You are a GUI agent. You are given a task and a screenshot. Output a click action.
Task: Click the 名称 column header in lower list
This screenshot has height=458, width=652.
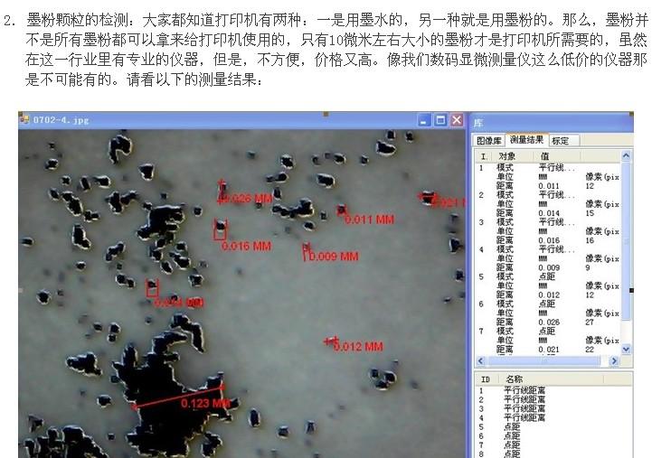[515, 379]
